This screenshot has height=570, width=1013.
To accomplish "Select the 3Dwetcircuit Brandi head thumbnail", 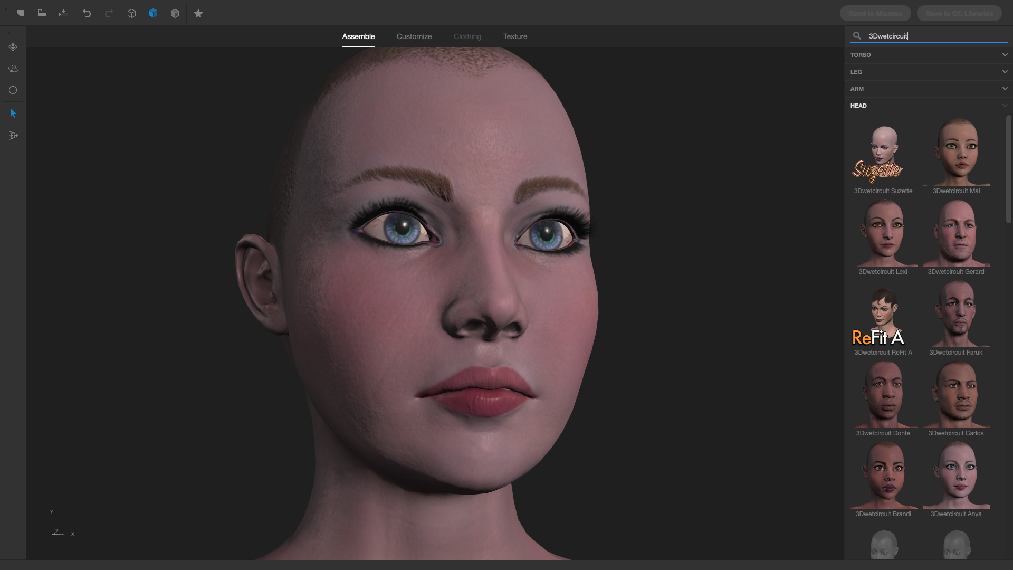I will coord(883,476).
